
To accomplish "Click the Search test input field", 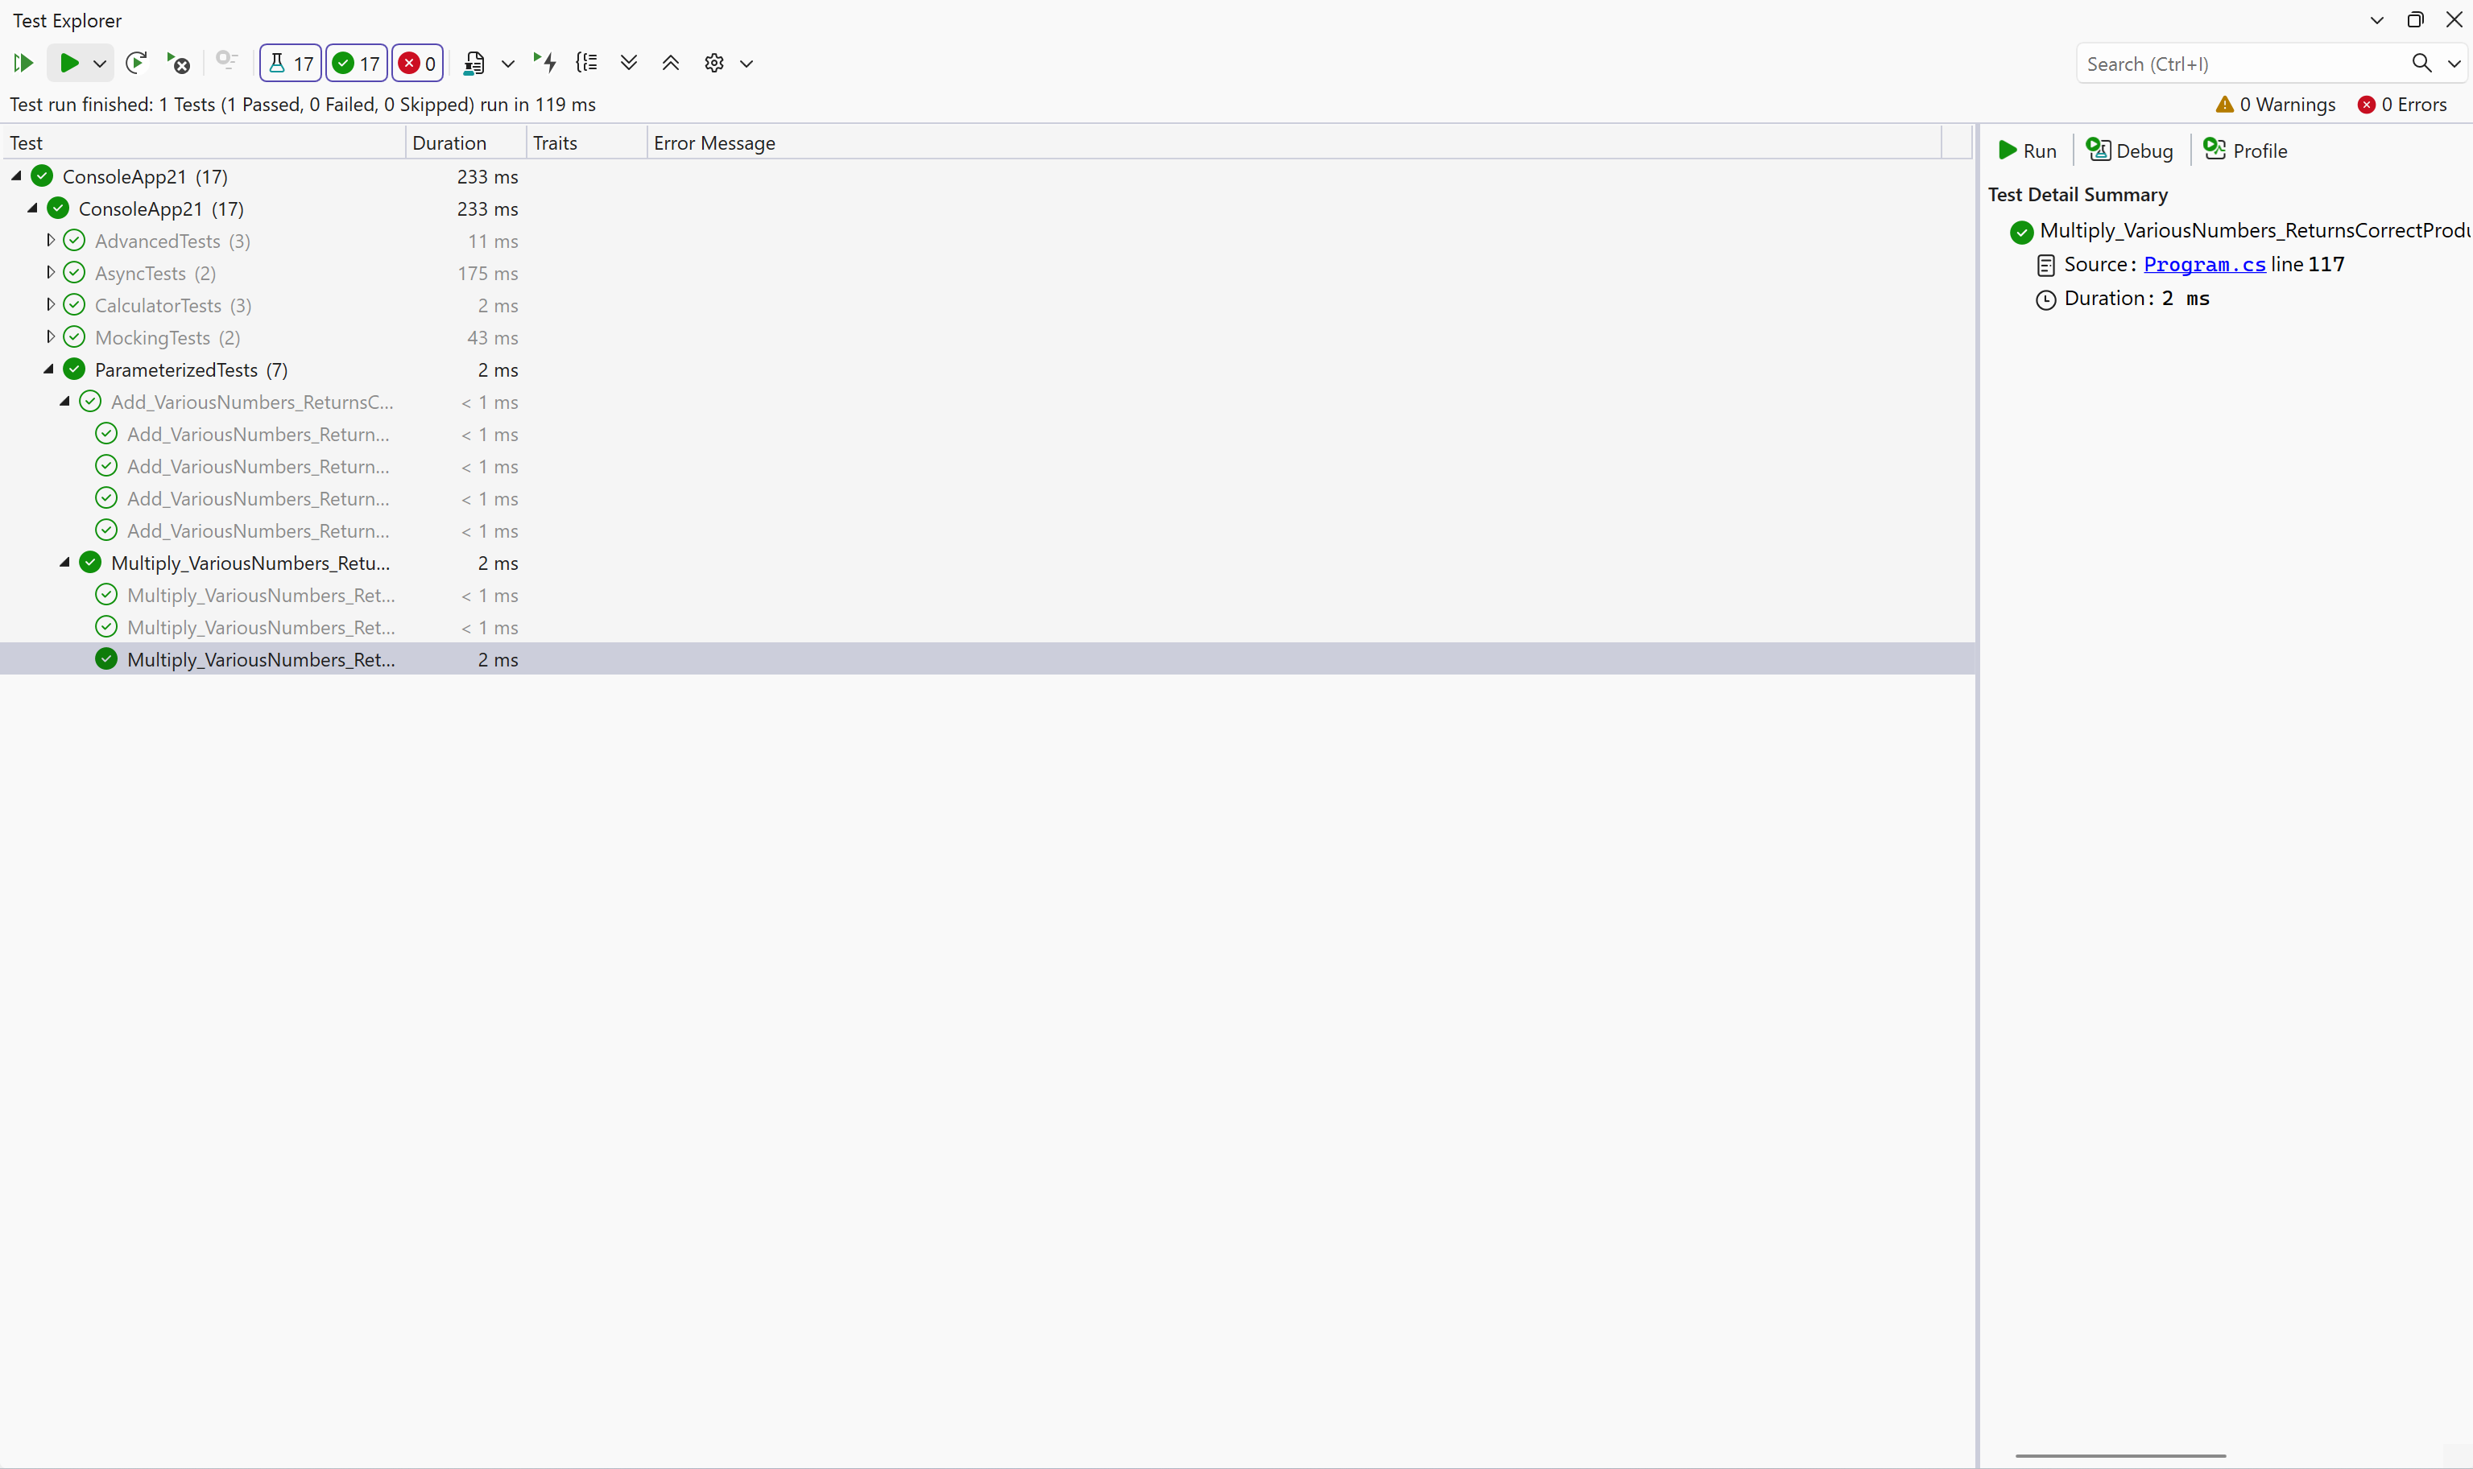I will (2243, 64).
